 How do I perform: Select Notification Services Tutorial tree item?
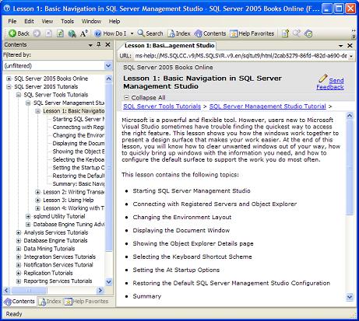pyautogui.click(x=58, y=265)
